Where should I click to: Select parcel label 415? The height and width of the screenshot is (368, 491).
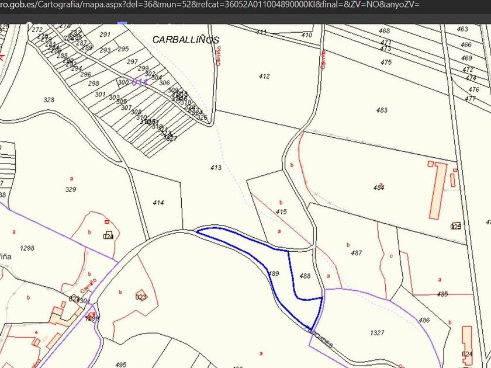tap(281, 211)
